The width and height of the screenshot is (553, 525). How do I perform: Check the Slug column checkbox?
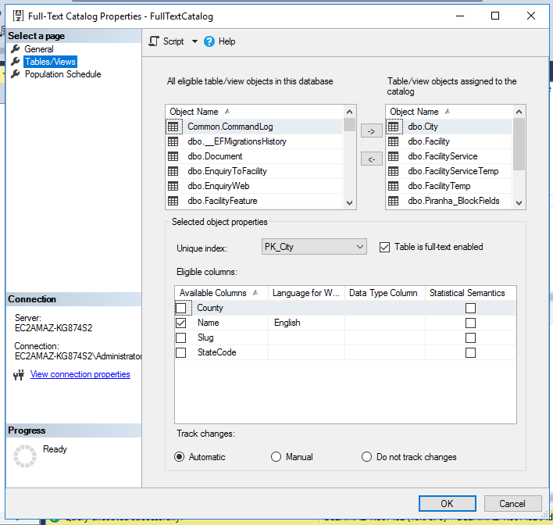[x=181, y=337]
